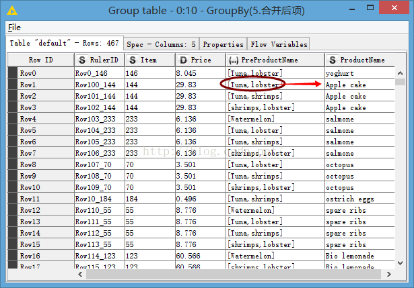Click the string type icon of Item
The height and width of the screenshot is (288, 414).
click(x=133, y=60)
